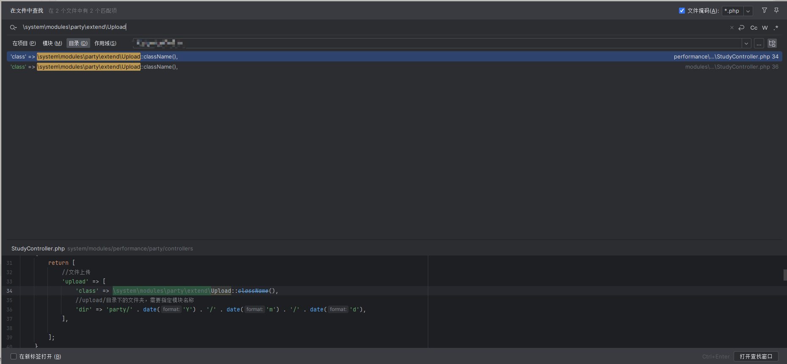Toggle the W whole words option
This screenshot has height=364, width=787.
pyautogui.click(x=765, y=28)
